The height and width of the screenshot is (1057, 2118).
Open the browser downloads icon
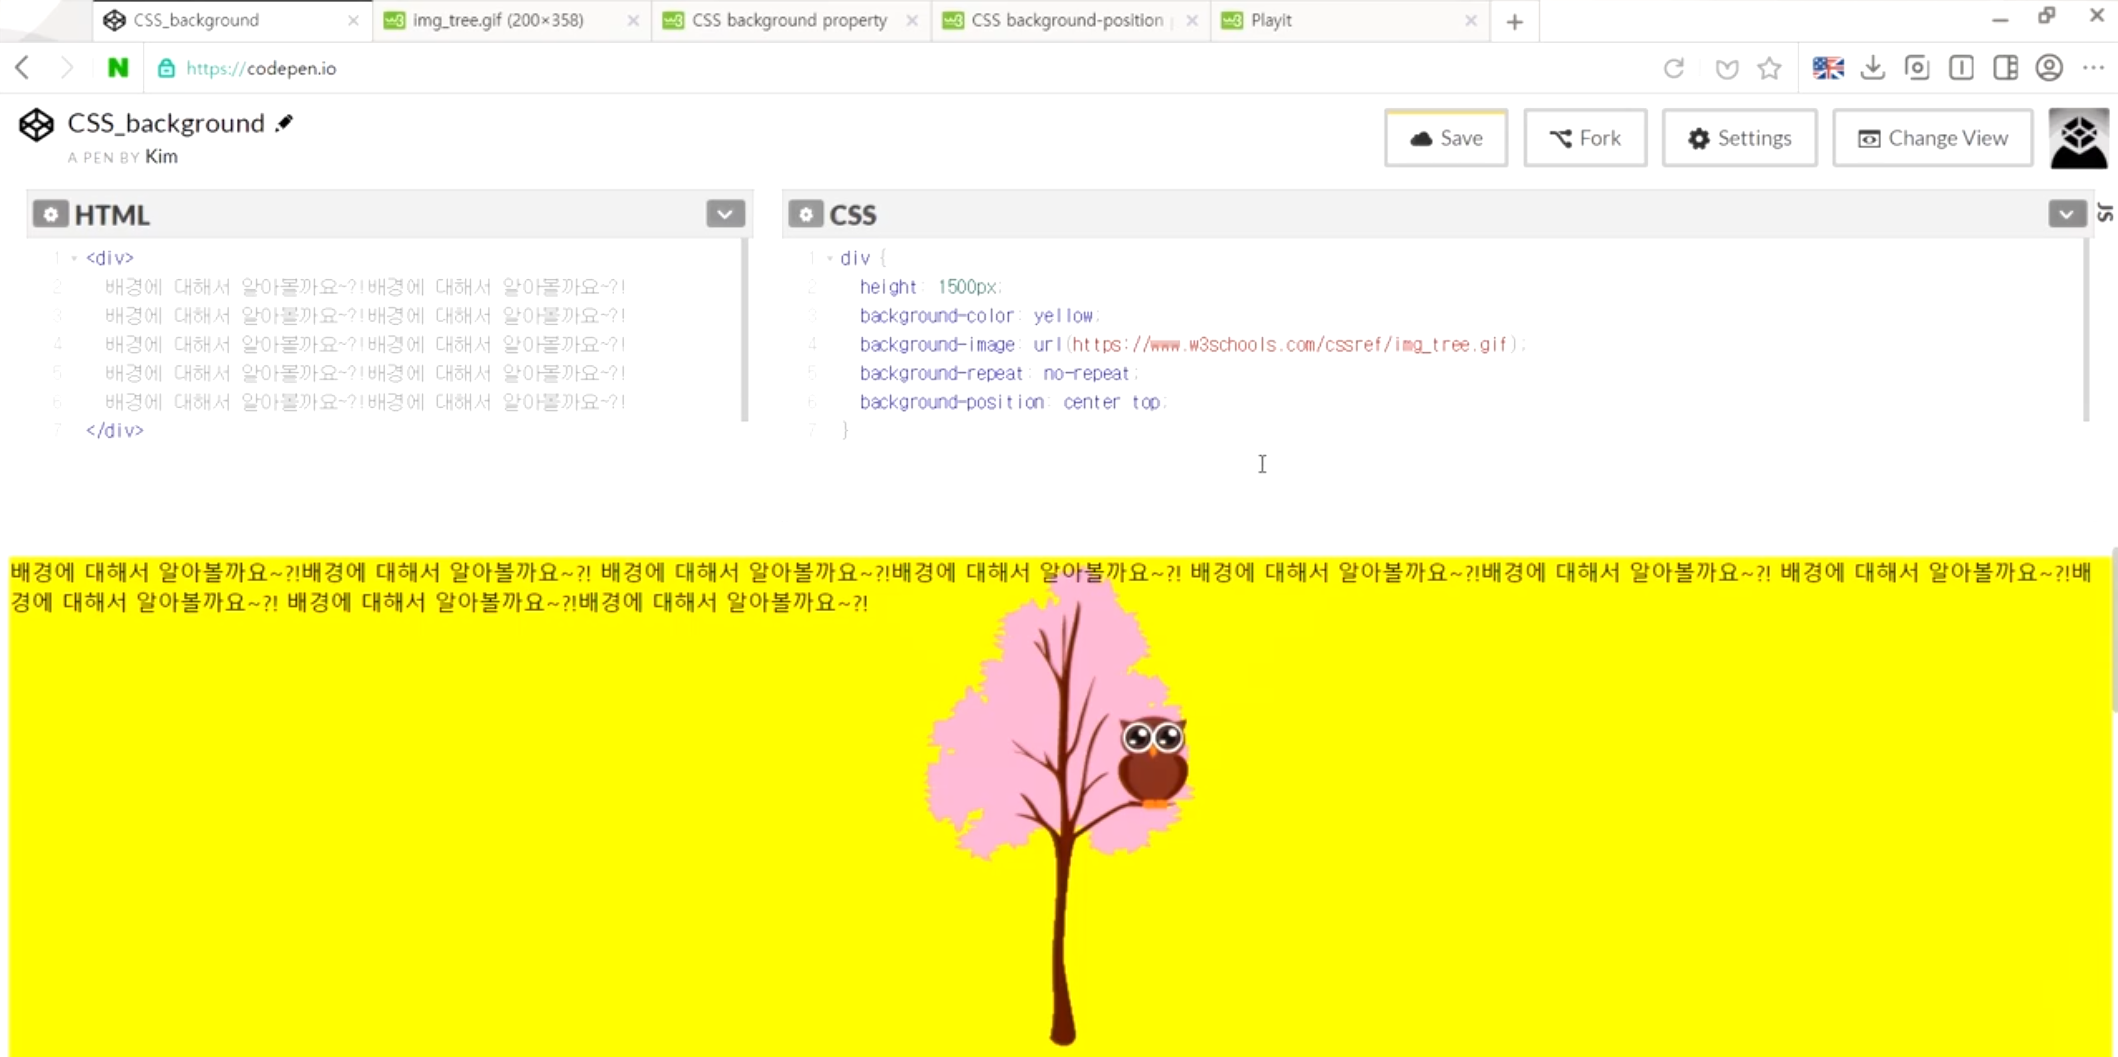[x=1872, y=68]
